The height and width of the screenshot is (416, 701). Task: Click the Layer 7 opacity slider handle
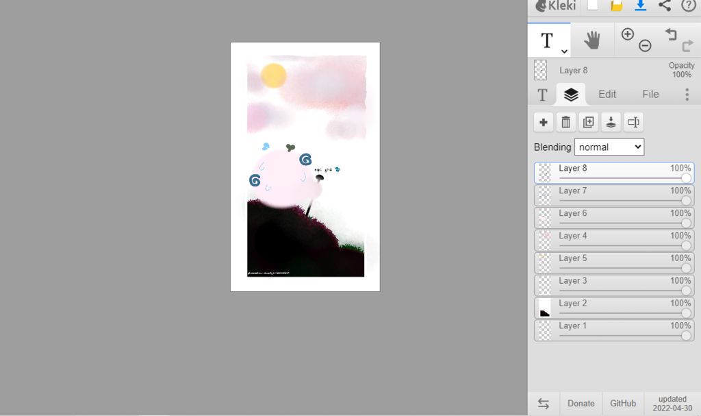(x=686, y=201)
